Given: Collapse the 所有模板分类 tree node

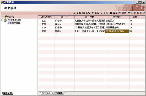Looking at the screenshot, I should click(x=2, y=20).
